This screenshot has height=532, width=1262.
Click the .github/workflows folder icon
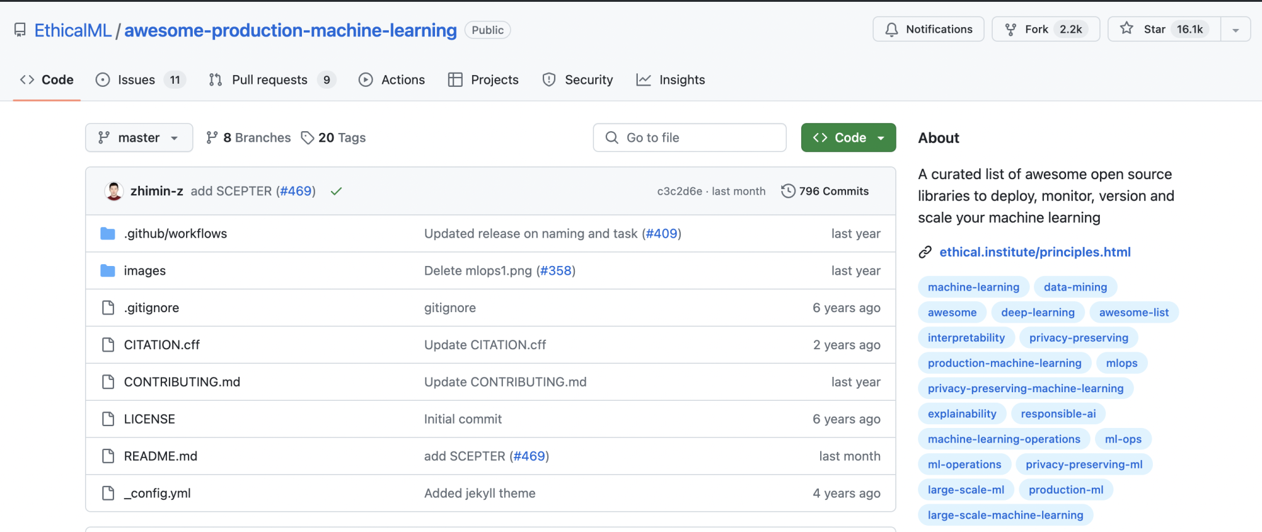tap(108, 233)
